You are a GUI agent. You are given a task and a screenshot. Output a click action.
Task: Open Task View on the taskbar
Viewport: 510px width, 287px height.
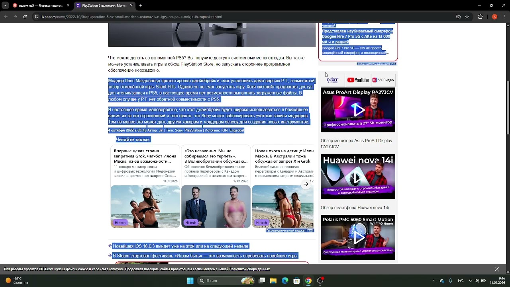pos(262,281)
